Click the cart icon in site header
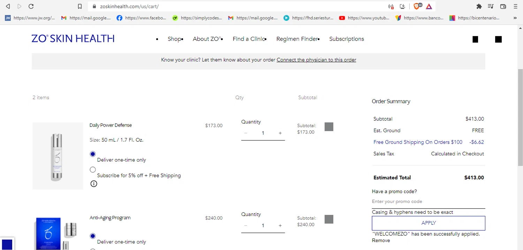This screenshot has height=250, width=523. (x=499, y=39)
